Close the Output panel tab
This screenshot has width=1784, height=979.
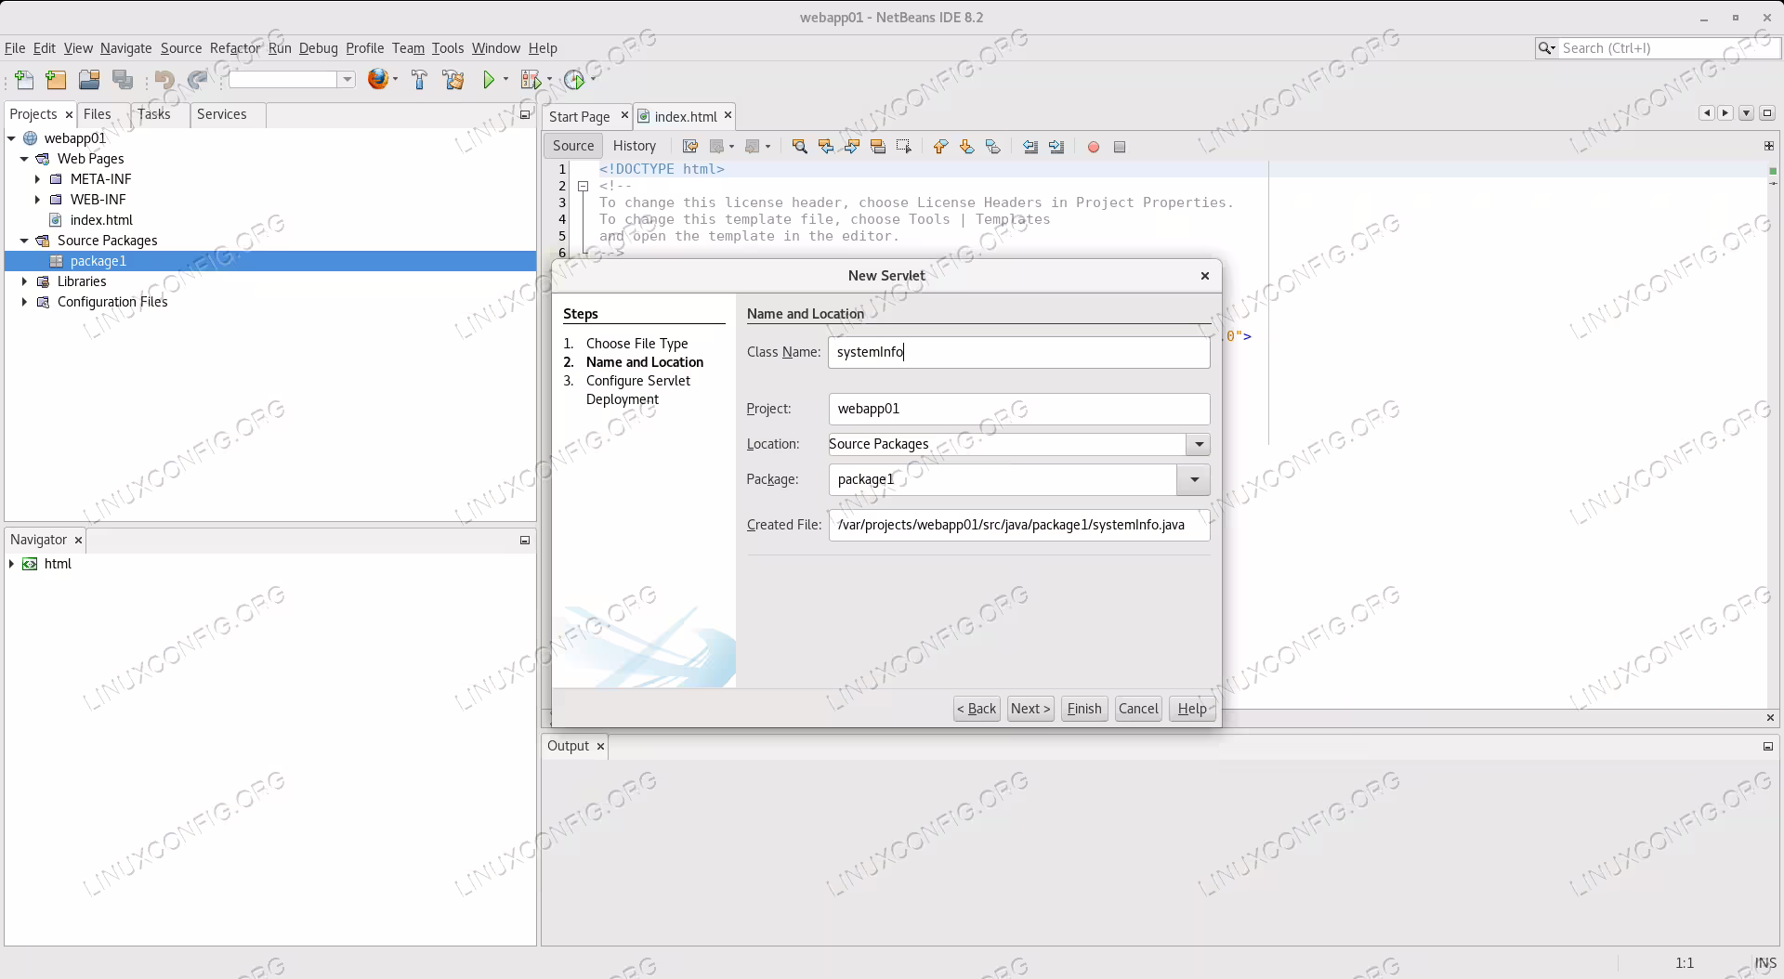click(600, 746)
